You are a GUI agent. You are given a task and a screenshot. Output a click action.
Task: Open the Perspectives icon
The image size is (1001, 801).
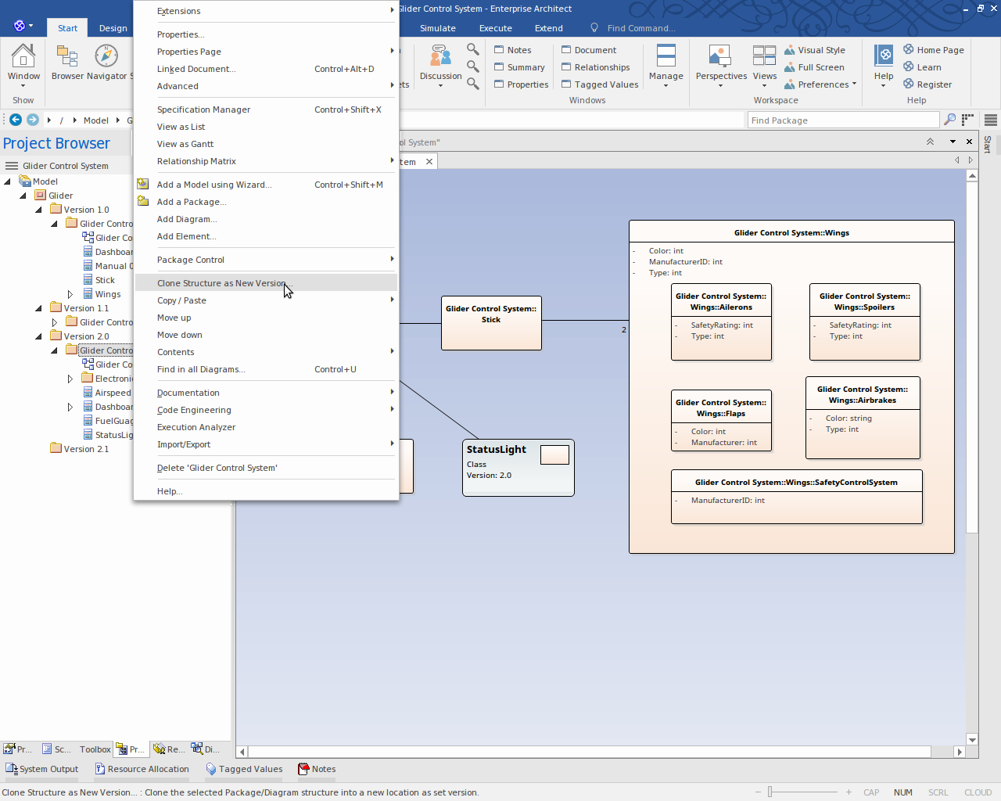[720, 58]
